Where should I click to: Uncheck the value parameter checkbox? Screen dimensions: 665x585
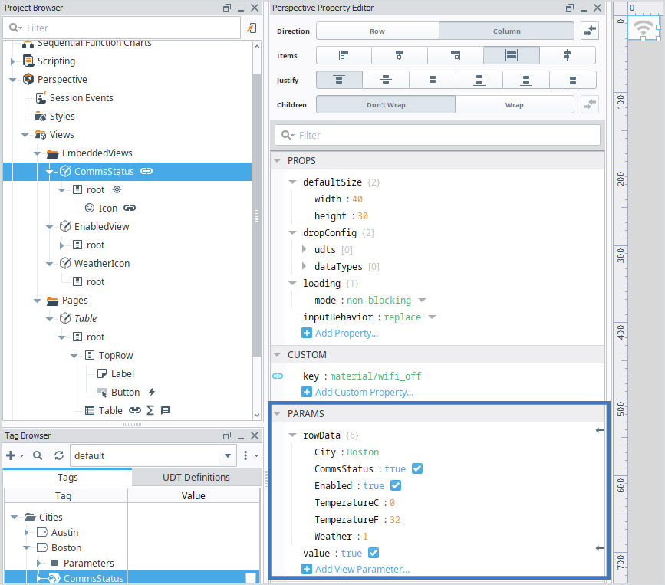coord(374,554)
